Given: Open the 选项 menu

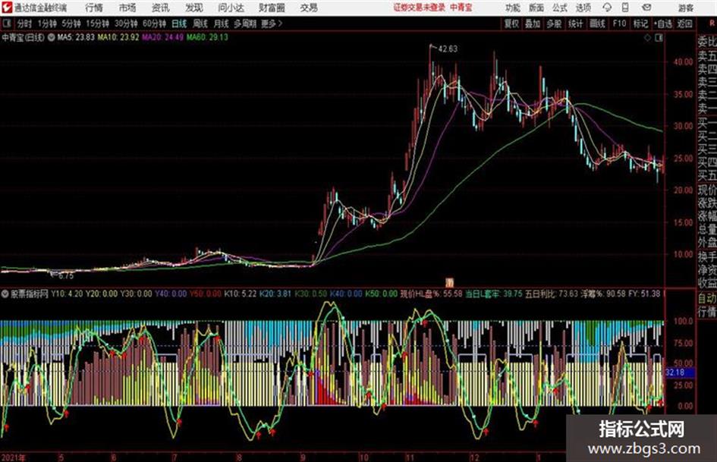Looking at the screenshot, I should pyautogui.click(x=583, y=8).
